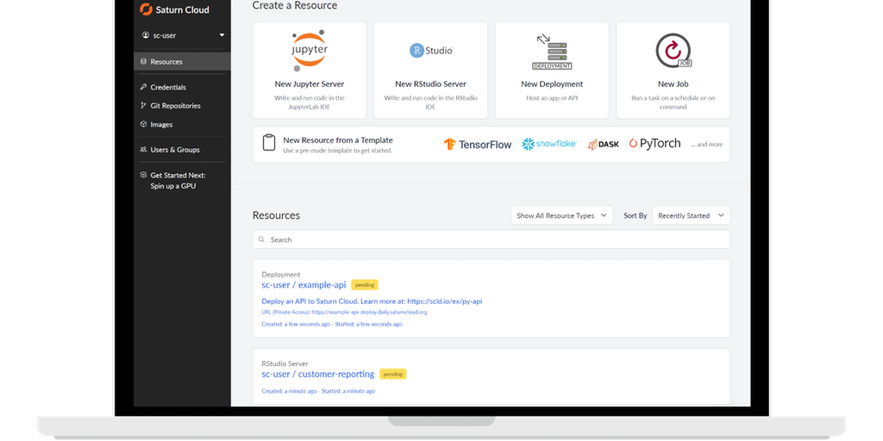Create a New Jupyter Server
This screenshot has width=883, height=441.
pos(310,71)
